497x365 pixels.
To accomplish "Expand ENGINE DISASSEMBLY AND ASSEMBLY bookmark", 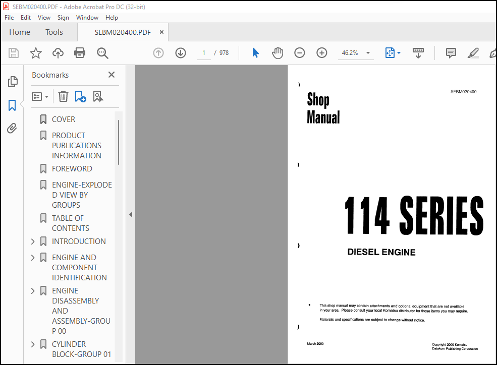I will click(33, 291).
